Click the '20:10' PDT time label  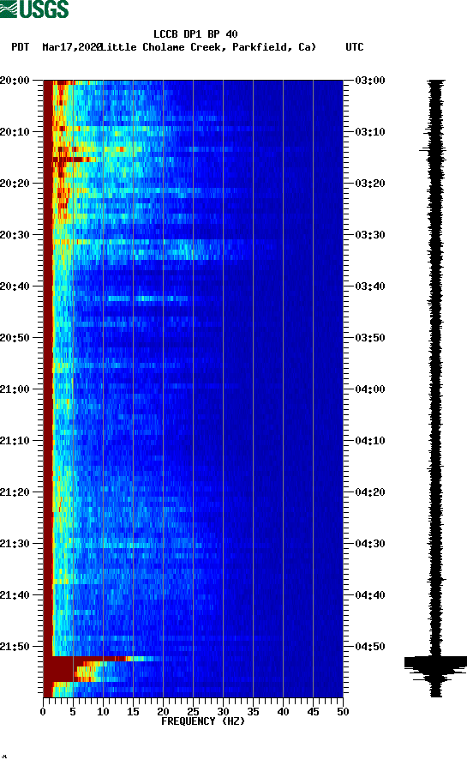15,132
